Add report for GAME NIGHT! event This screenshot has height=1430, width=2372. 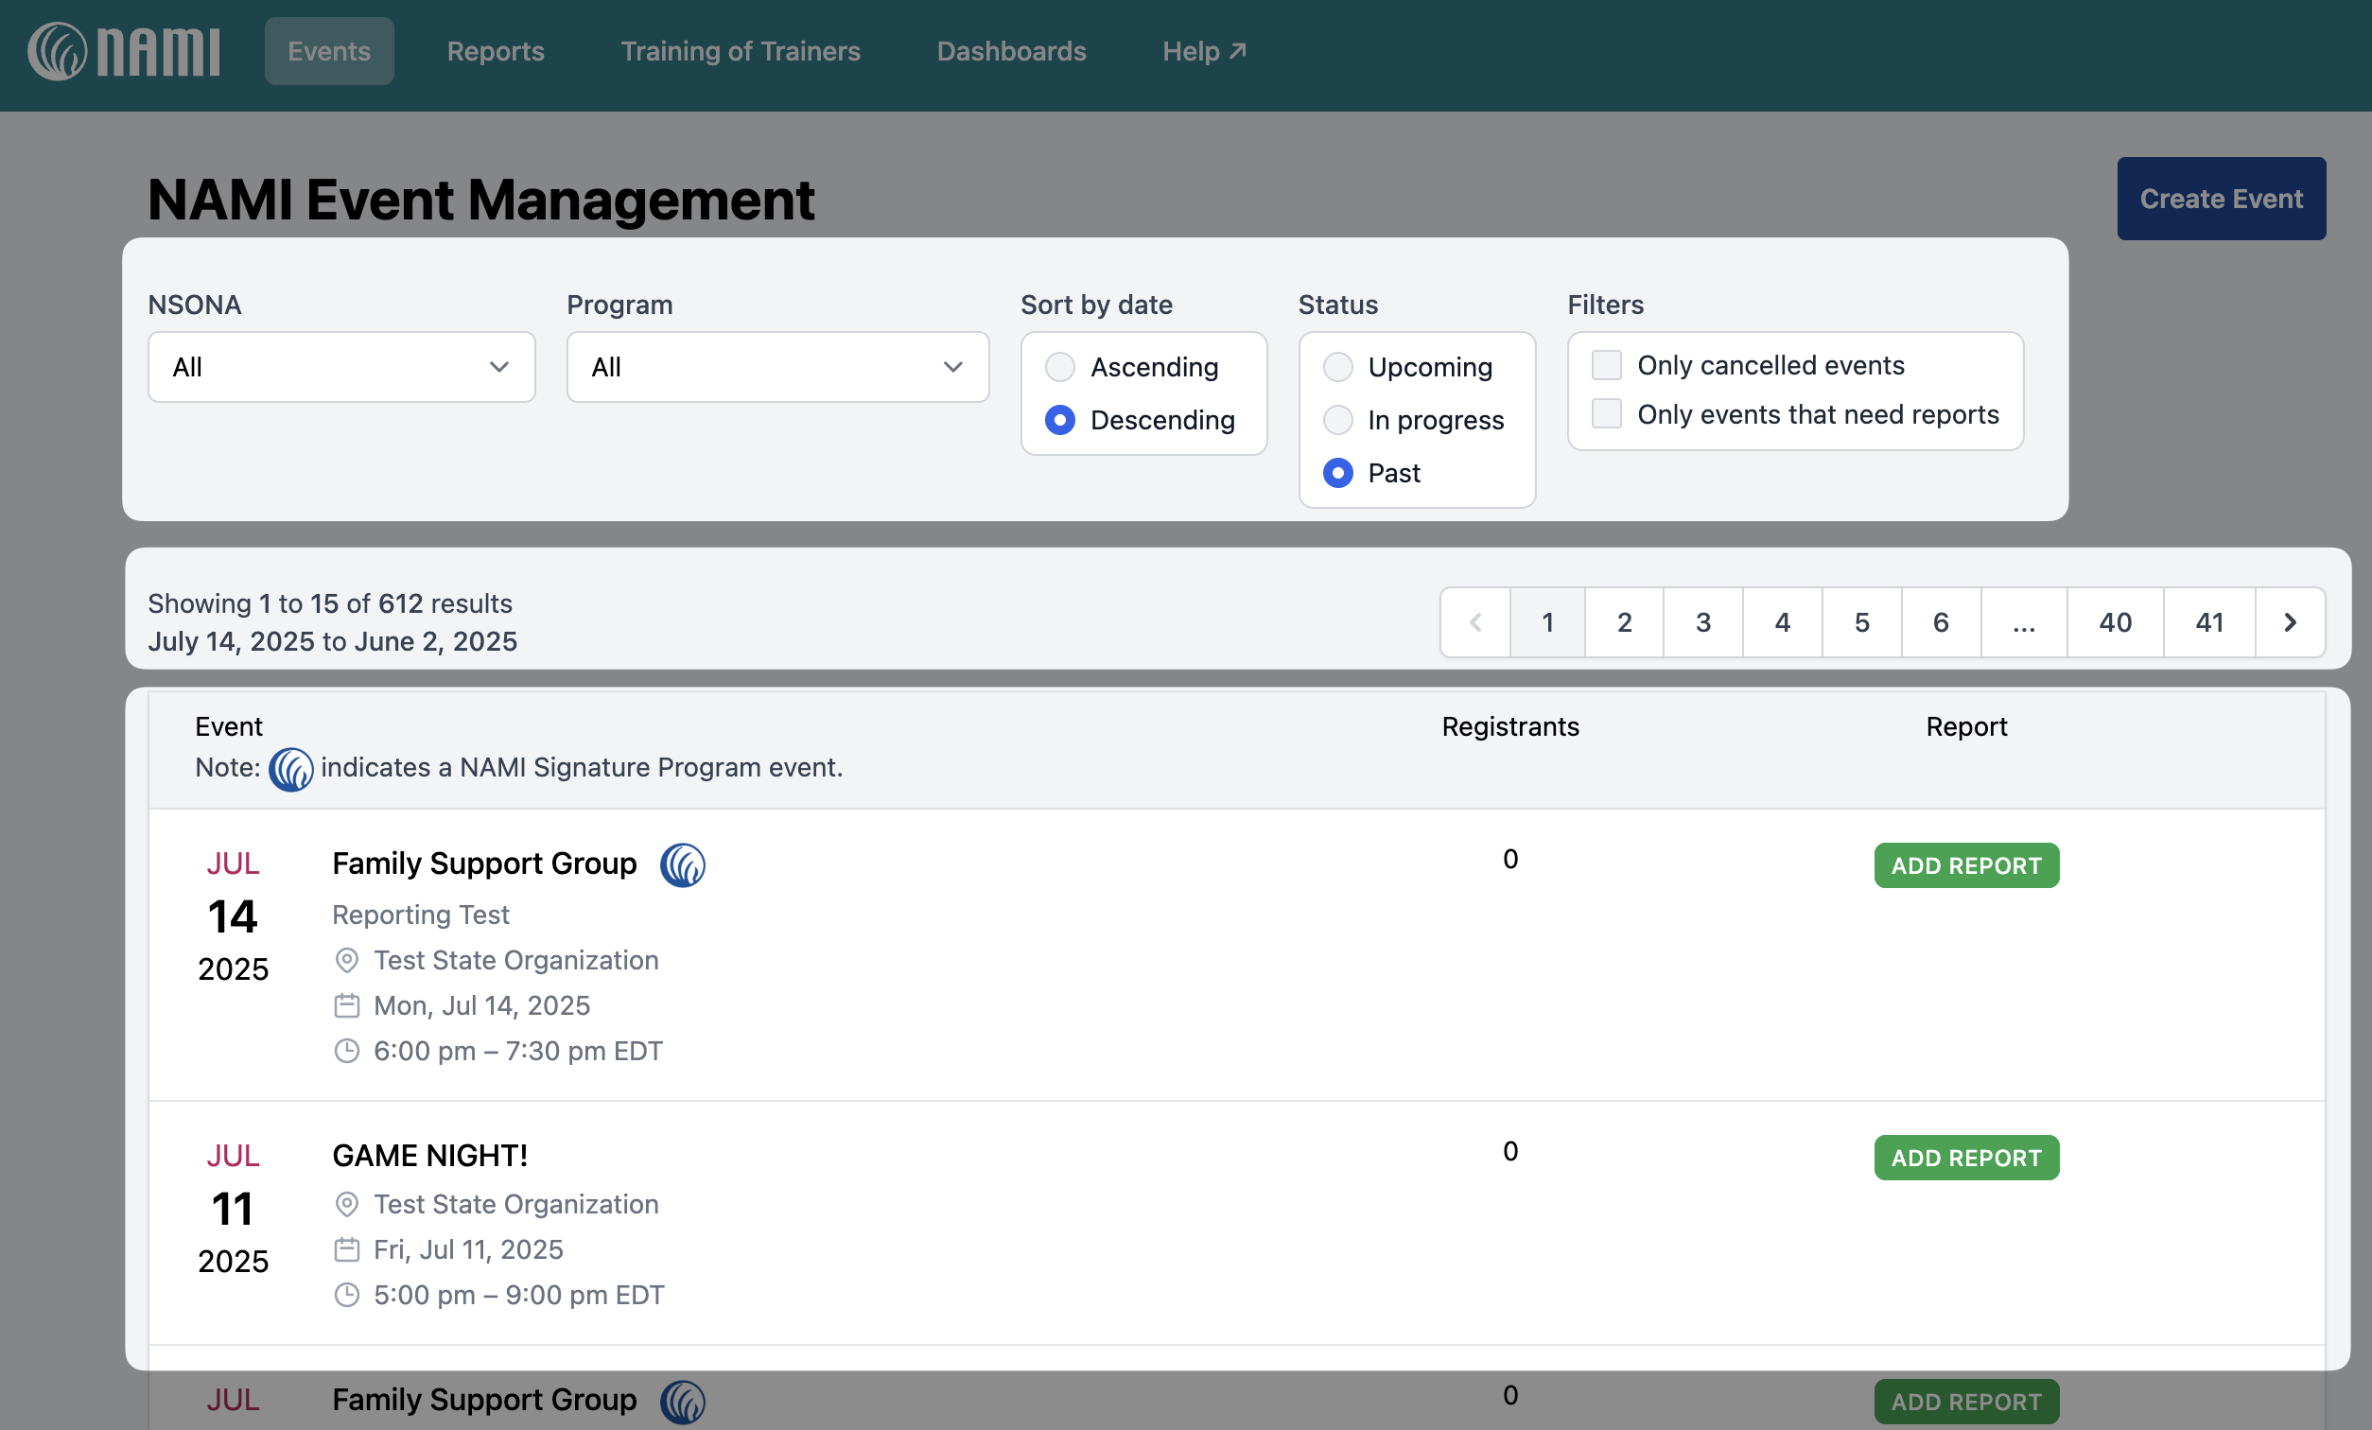[1965, 1158]
